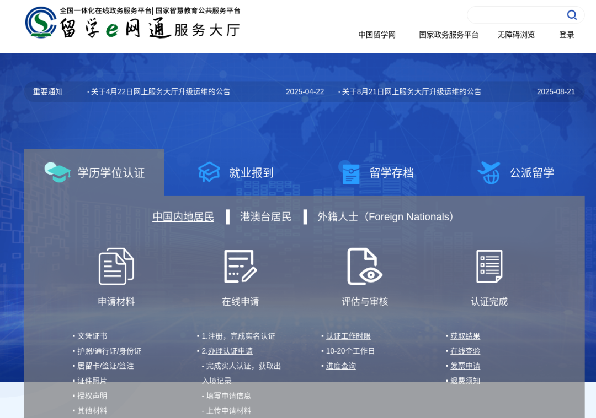Click the graduation cap icon for 学历学位认证
Screen dimensions: 596x418
[x=57, y=172]
